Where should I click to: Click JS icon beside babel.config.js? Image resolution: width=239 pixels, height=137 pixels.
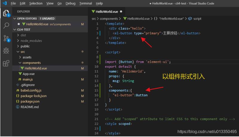(18, 90)
